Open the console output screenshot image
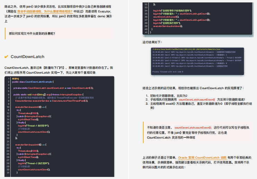This screenshot has width=257, height=179. [197, 61]
